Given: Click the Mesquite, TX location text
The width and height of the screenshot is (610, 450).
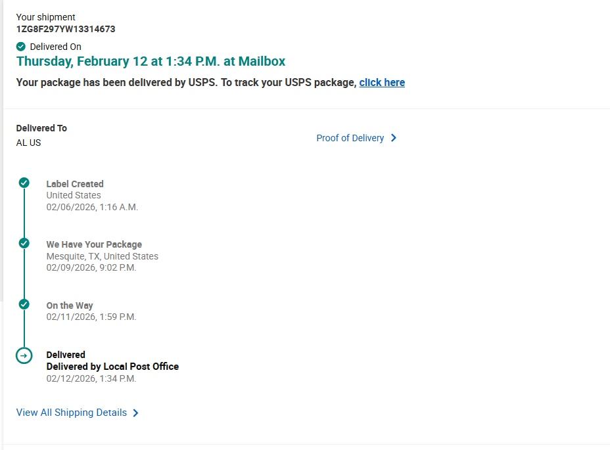Looking at the screenshot, I should point(102,256).
